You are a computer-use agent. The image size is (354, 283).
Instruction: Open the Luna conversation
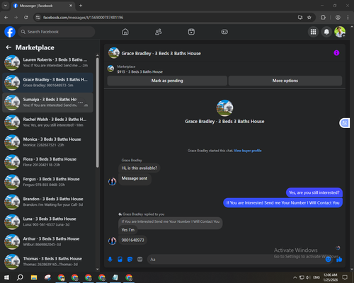pos(47,222)
